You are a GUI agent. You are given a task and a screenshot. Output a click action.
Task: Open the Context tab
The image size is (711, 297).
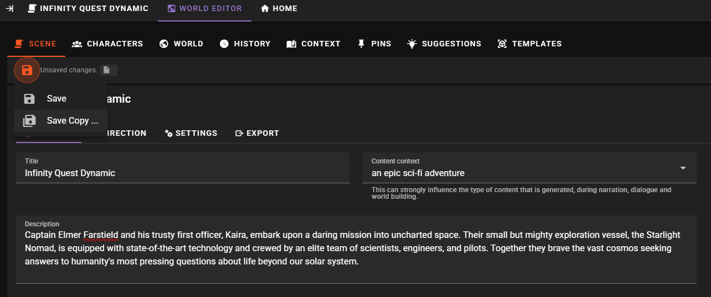tap(313, 44)
